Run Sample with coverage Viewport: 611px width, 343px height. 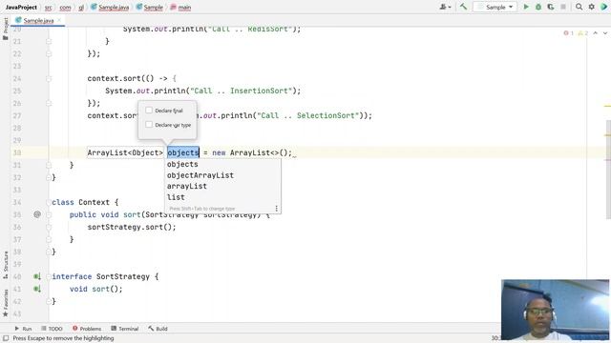pos(551,7)
